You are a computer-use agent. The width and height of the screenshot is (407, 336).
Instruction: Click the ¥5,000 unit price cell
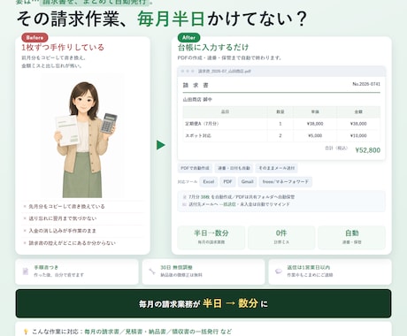[315, 135]
